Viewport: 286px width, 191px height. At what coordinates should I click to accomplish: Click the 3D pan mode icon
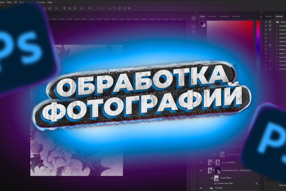point(120,8)
